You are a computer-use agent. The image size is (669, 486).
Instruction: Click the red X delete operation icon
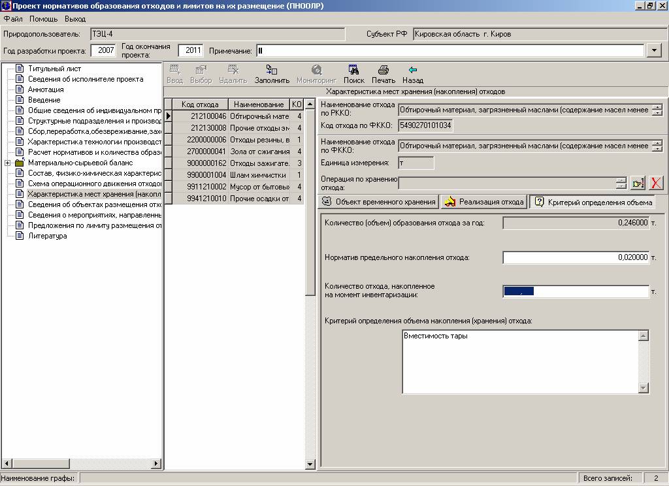click(x=655, y=183)
